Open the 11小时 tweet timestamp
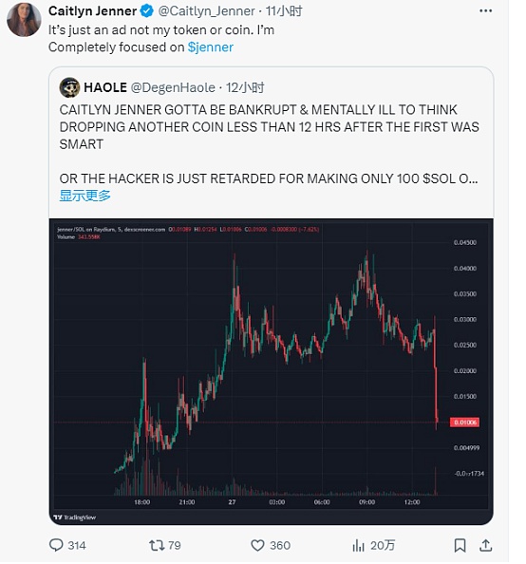This screenshot has width=526, height=564. coord(284,11)
